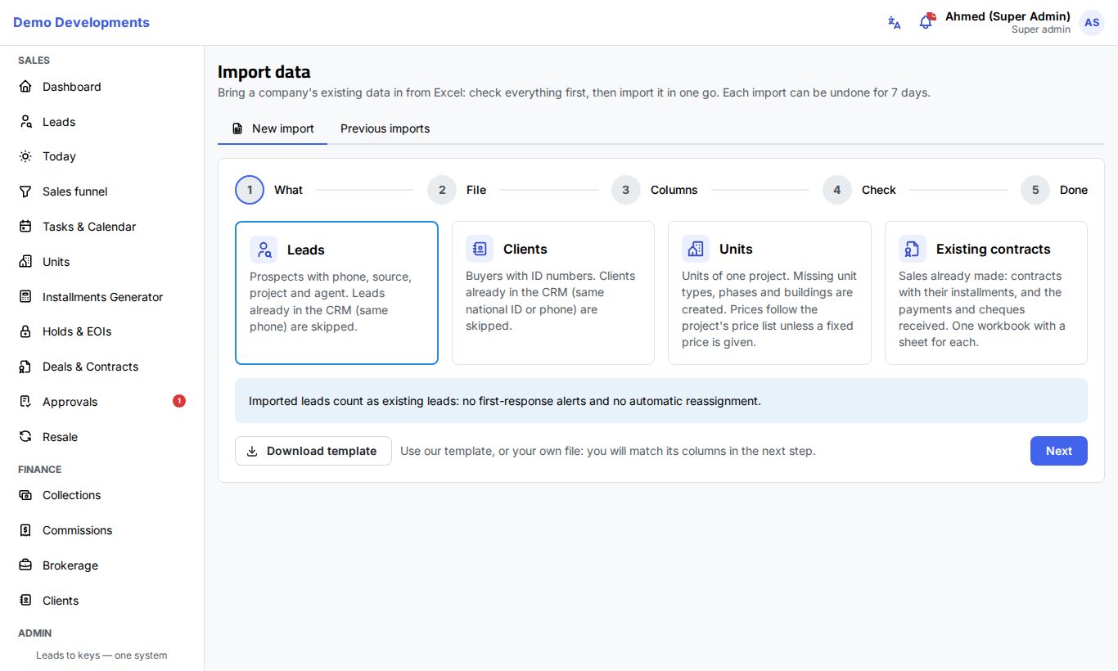Click the red Approvals count badge
The image size is (1118, 671).
pyautogui.click(x=179, y=401)
